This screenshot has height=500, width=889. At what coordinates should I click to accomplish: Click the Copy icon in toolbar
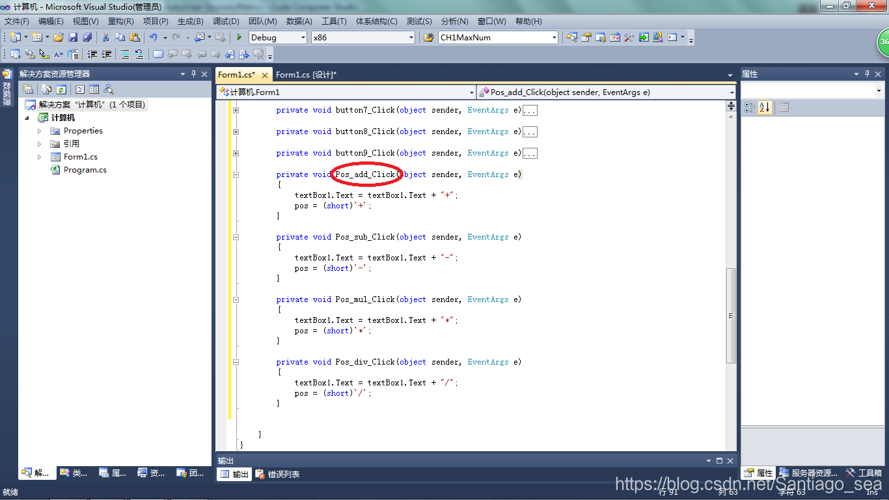click(120, 38)
